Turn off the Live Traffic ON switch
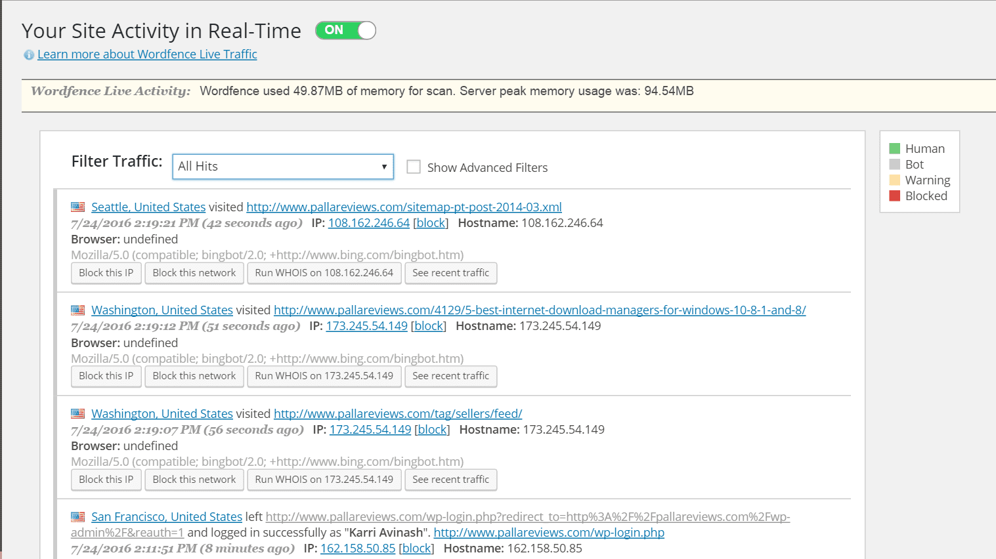Screen dimensions: 996x559 (x=345, y=30)
